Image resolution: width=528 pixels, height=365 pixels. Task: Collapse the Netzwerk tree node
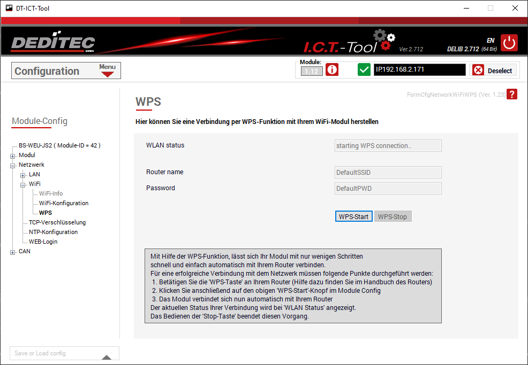pos(13,165)
